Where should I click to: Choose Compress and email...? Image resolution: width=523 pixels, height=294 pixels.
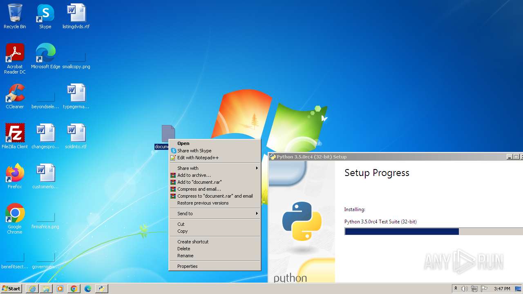[x=215, y=189]
